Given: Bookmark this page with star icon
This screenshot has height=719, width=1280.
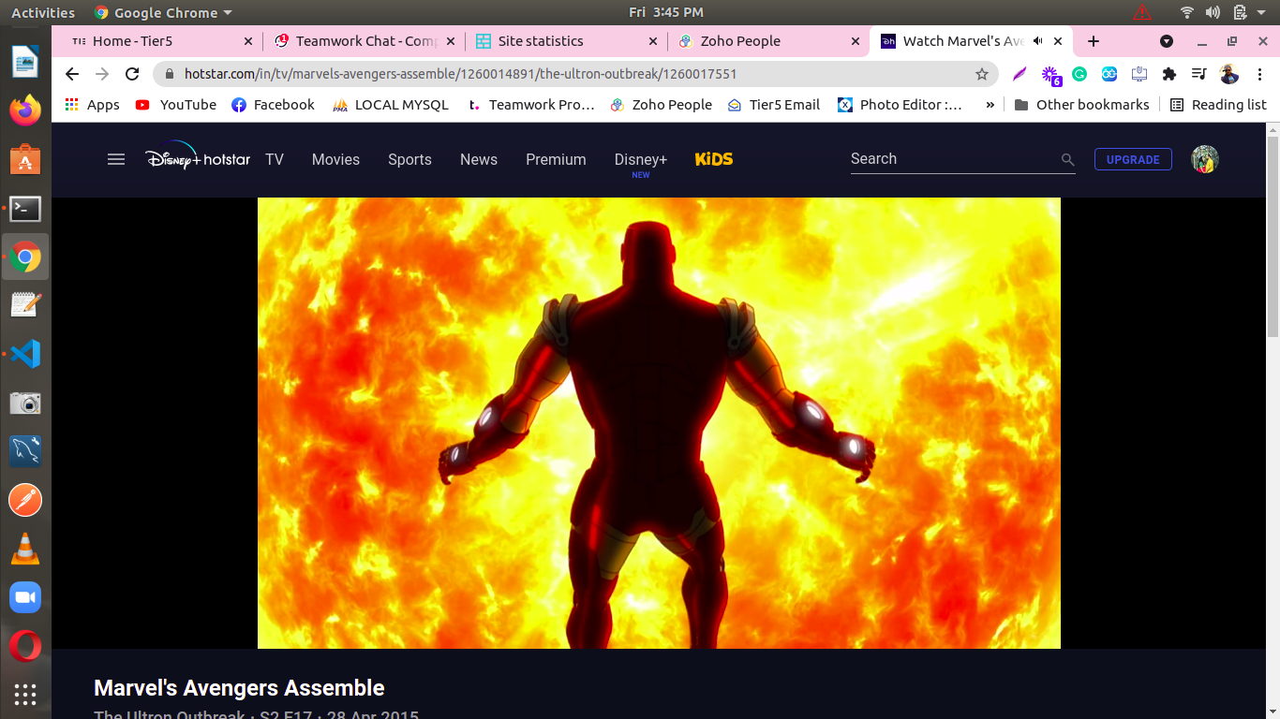Looking at the screenshot, I should click(982, 74).
